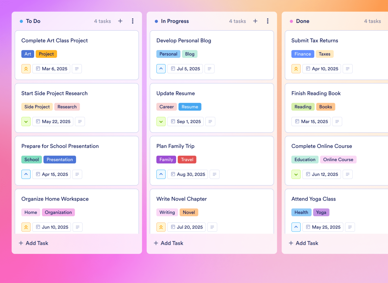Click the description icon on Complete Art Class Project

(x=77, y=69)
